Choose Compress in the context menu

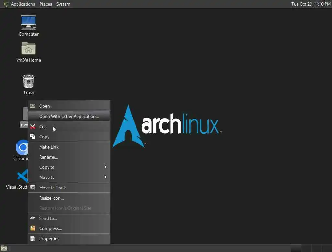pyautogui.click(x=69, y=228)
